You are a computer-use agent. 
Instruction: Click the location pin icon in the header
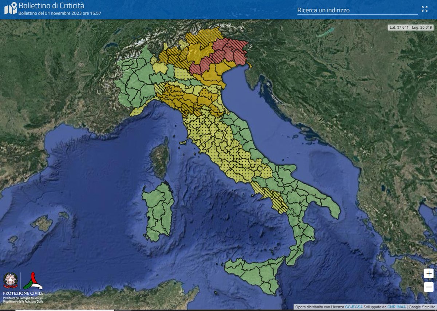click(x=14, y=5)
